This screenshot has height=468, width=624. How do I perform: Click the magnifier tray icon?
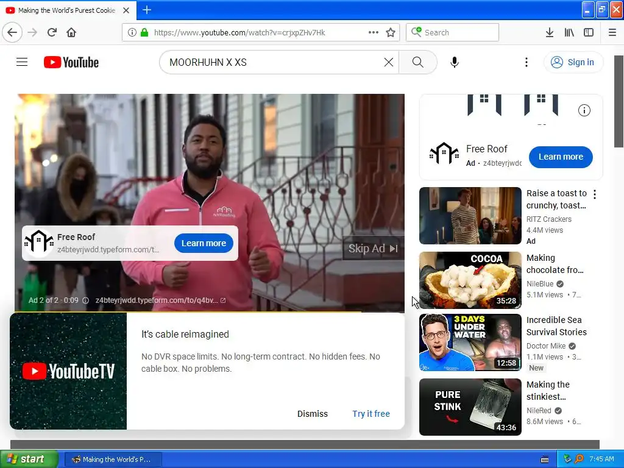[x=579, y=459]
